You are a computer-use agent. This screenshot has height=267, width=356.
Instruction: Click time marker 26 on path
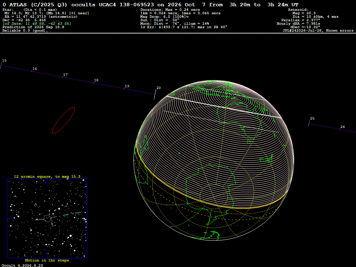tap(342, 127)
